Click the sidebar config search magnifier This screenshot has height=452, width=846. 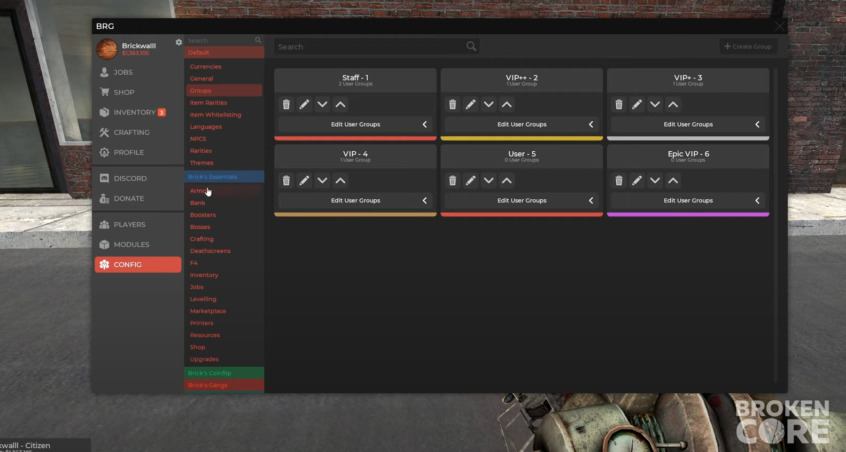(258, 41)
